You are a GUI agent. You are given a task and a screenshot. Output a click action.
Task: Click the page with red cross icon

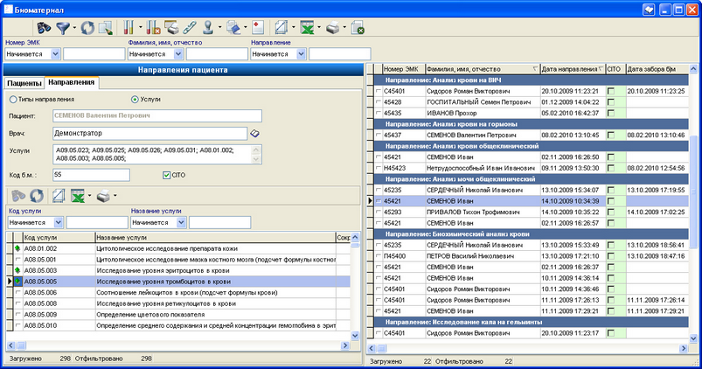[x=258, y=28]
